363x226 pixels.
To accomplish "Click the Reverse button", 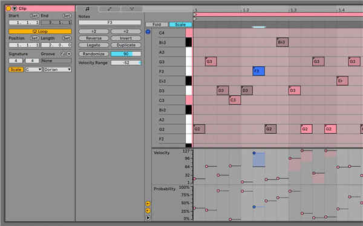I will pos(94,39).
